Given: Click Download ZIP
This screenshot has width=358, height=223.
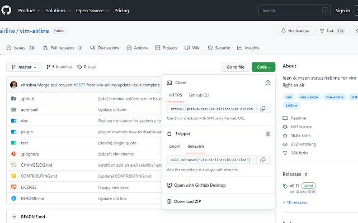Looking at the screenshot, I should pyautogui.click(x=187, y=201).
